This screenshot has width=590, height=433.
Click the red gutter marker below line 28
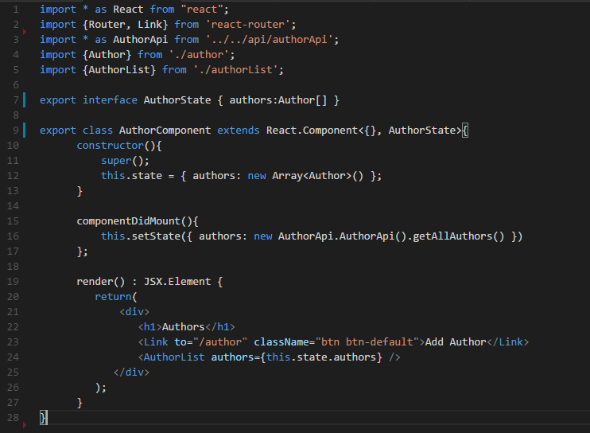[25, 425]
